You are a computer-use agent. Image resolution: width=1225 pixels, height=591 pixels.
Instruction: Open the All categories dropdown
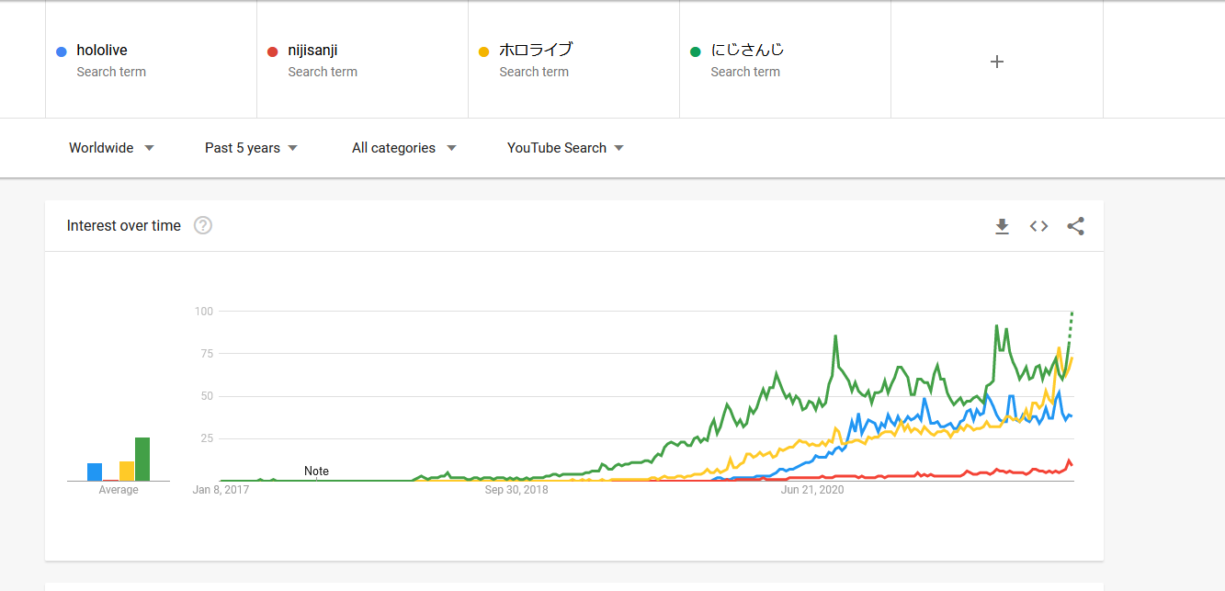click(x=403, y=148)
